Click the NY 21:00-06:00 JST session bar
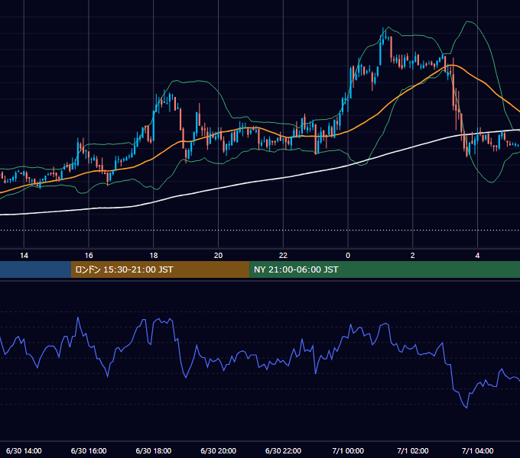 point(385,269)
